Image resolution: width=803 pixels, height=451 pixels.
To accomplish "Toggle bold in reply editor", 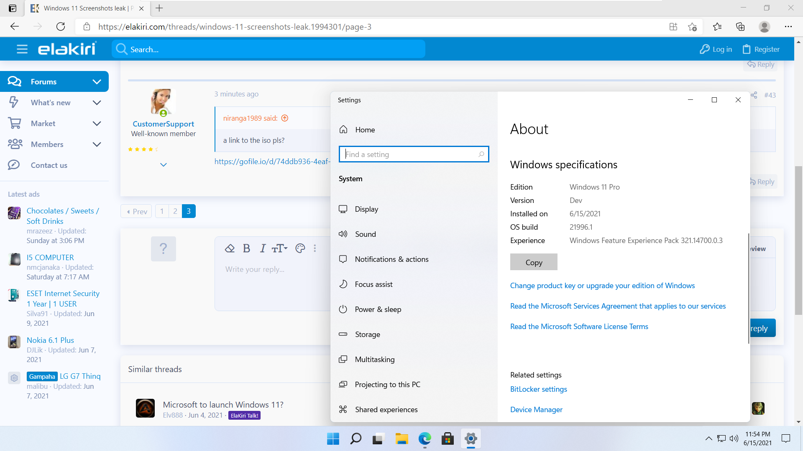I will tap(246, 248).
